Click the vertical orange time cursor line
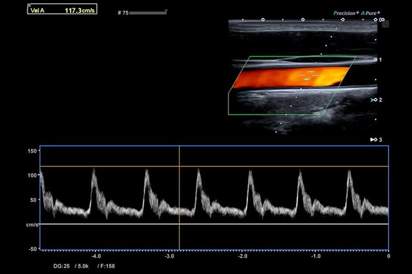Image resolution: width=412 pixels, height=274 pixels. click(179, 198)
